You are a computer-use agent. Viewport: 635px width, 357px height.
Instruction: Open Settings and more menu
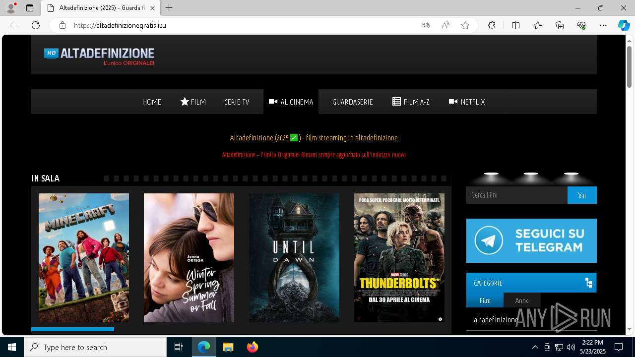(603, 25)
